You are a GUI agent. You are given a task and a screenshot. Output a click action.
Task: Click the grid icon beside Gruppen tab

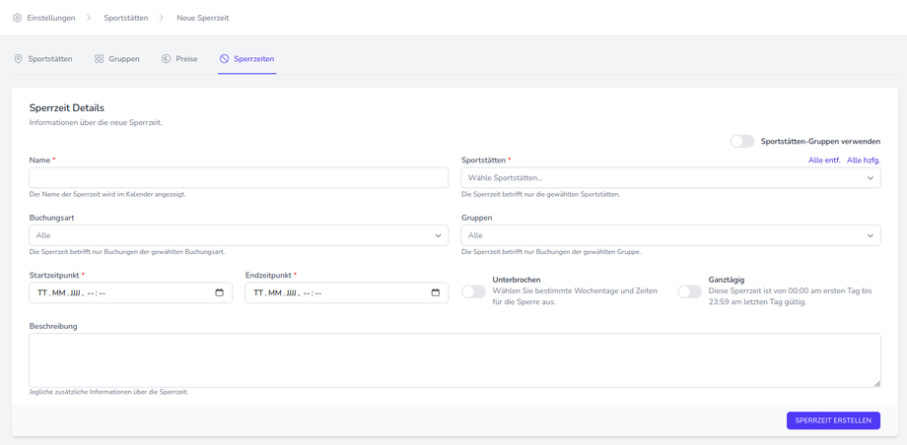point(99,59)
